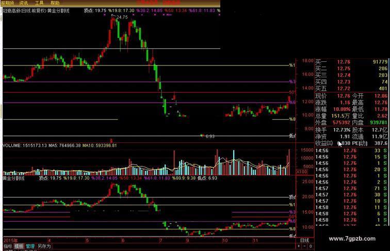Click the 总量 151.5万 value
Viewport: 390px width, 251px height.
(x=341, y=116)
